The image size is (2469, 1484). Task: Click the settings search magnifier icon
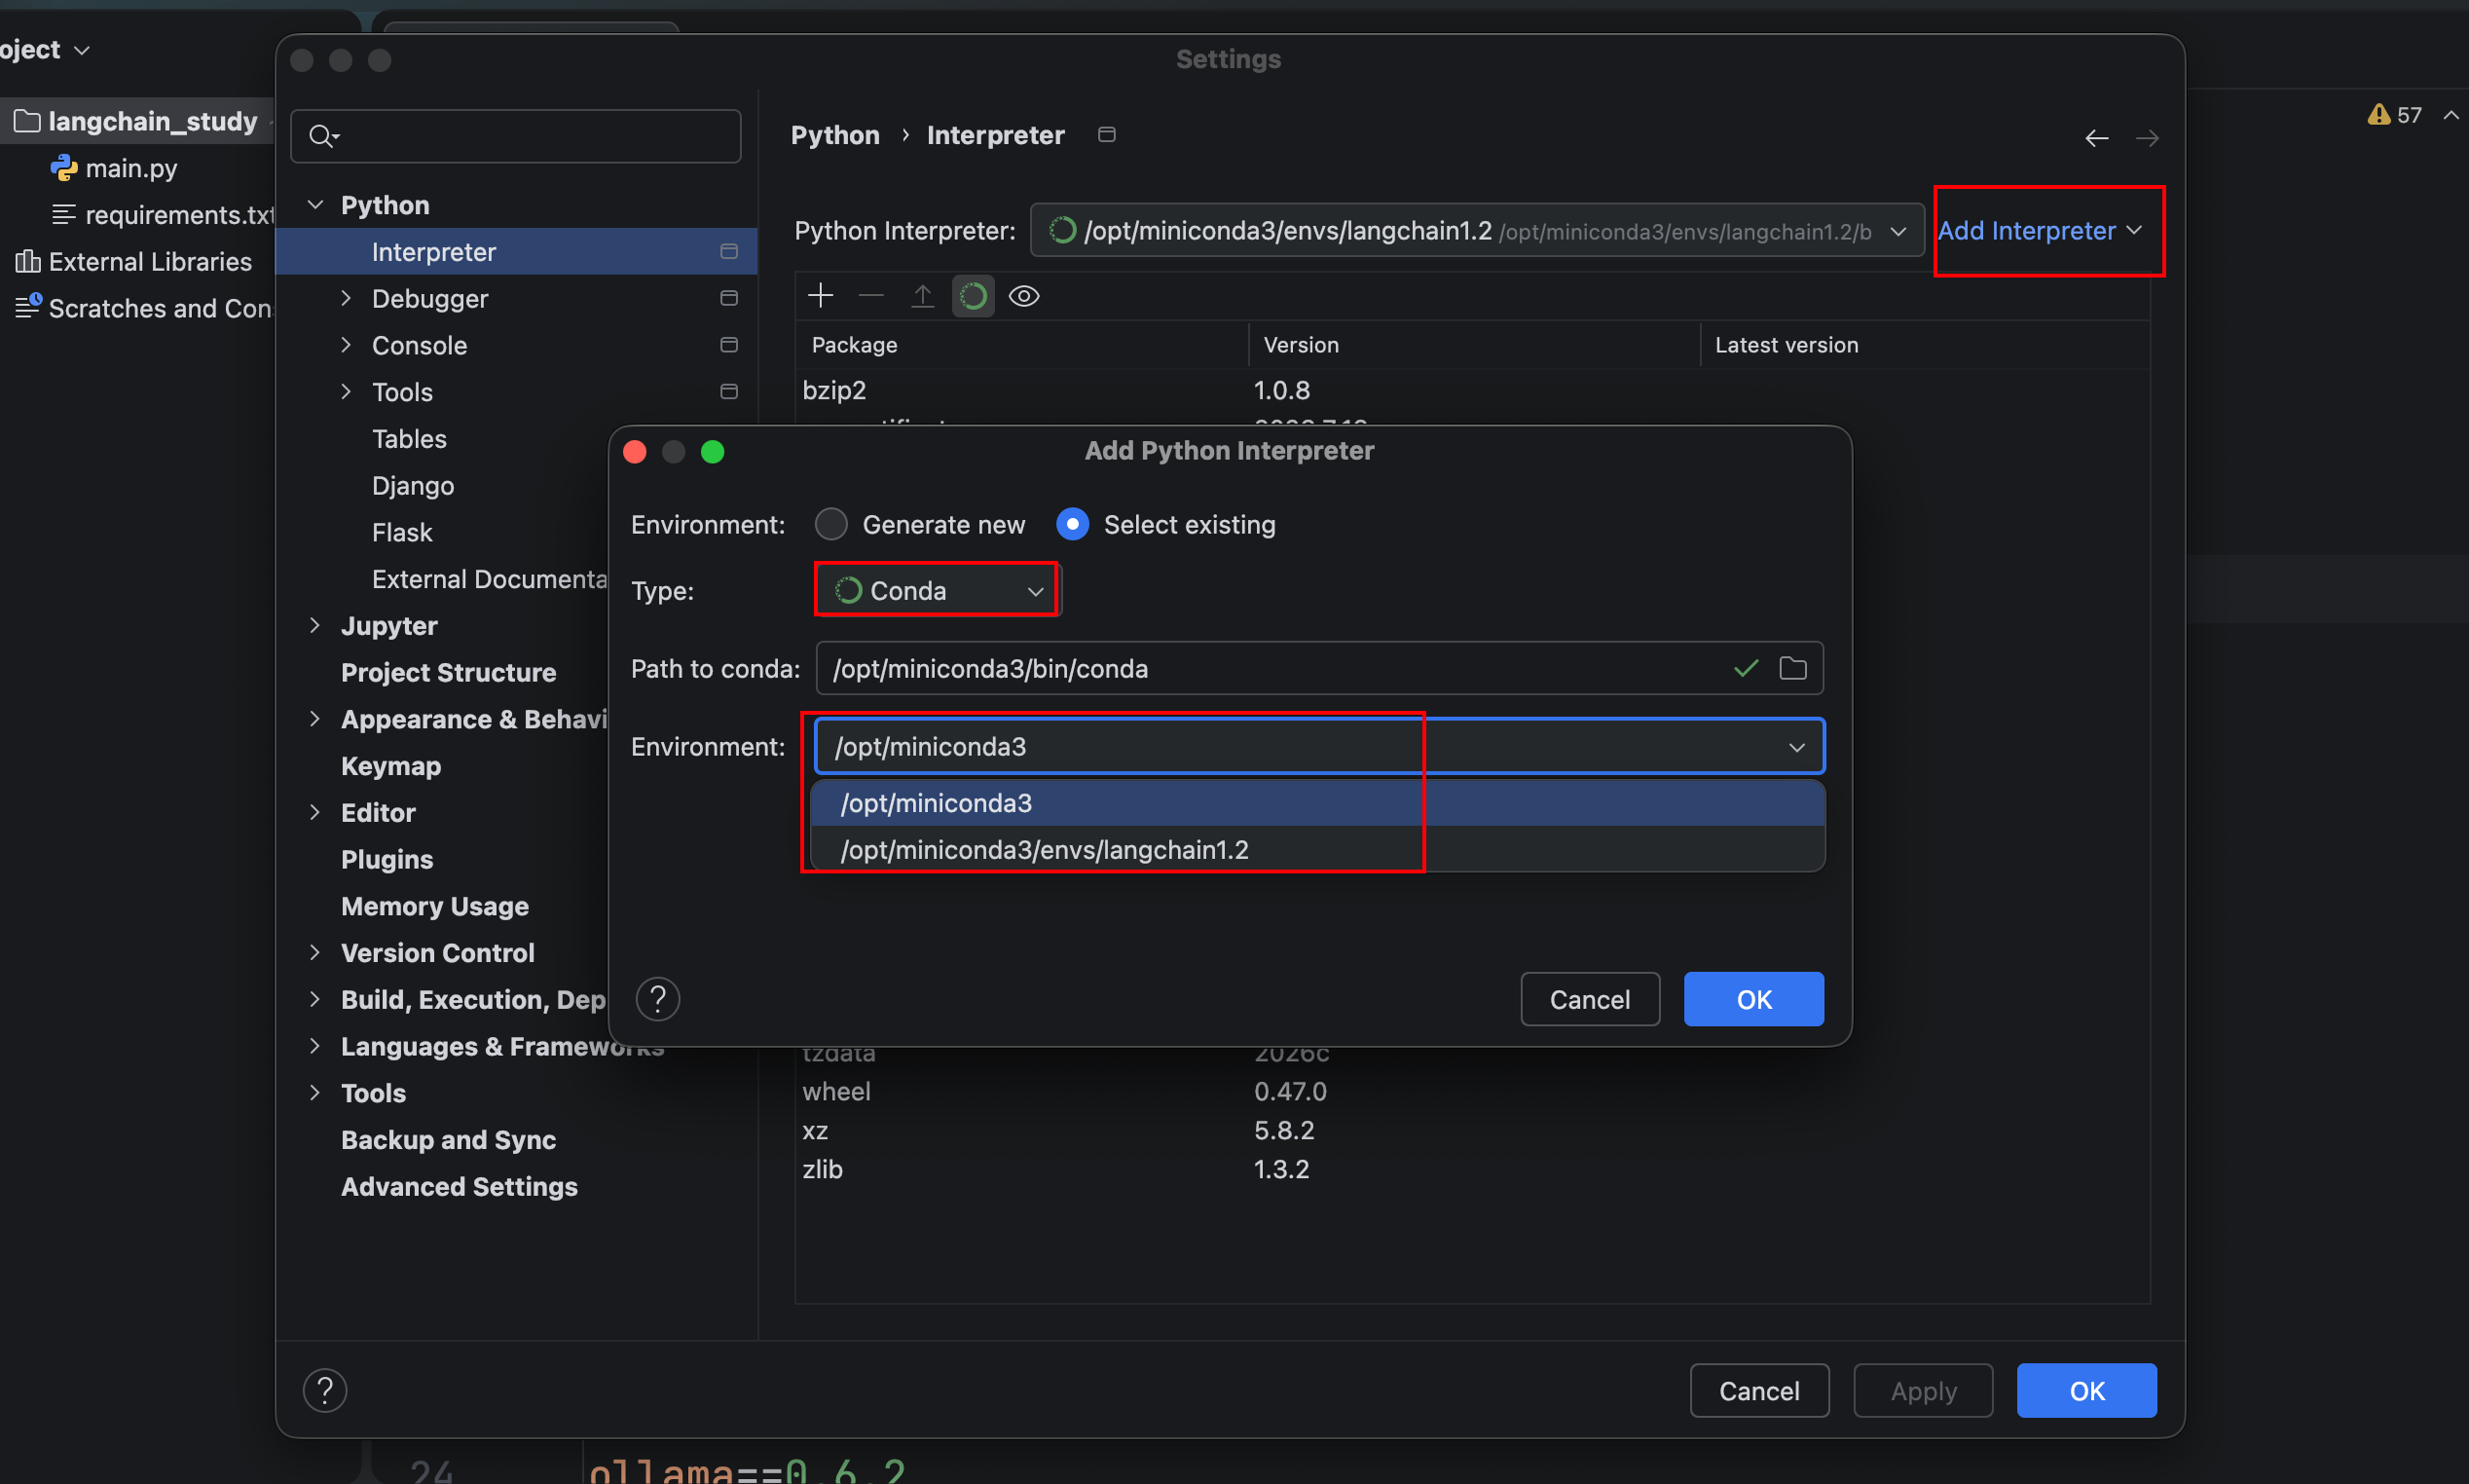pos(322,136)
